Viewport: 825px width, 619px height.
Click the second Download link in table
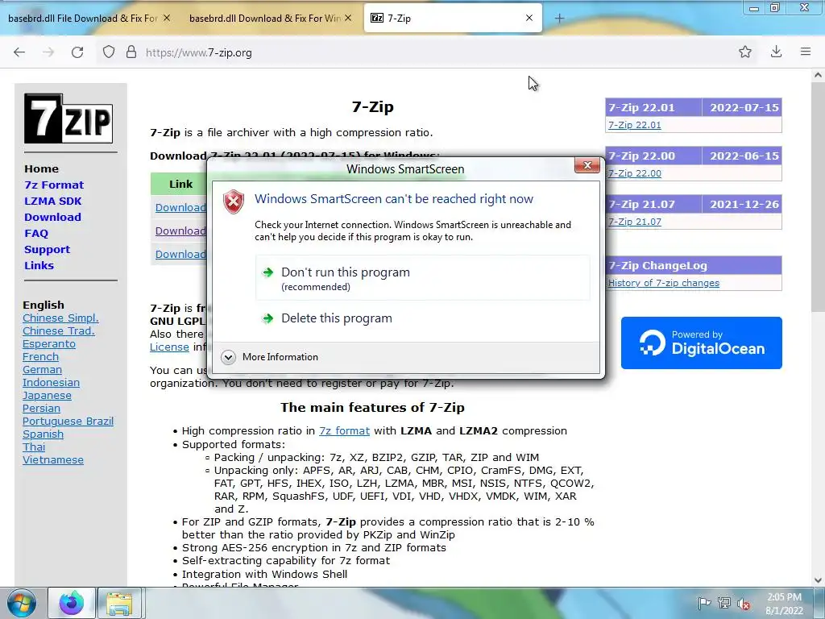(180, 231)
